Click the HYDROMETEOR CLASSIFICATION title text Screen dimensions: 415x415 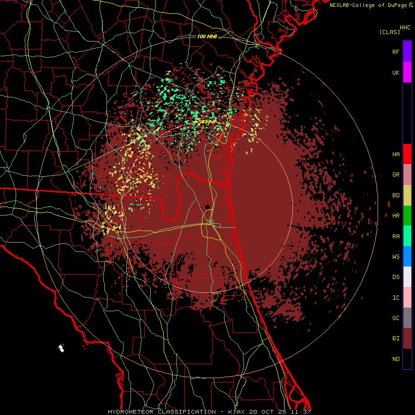point(162,412)
